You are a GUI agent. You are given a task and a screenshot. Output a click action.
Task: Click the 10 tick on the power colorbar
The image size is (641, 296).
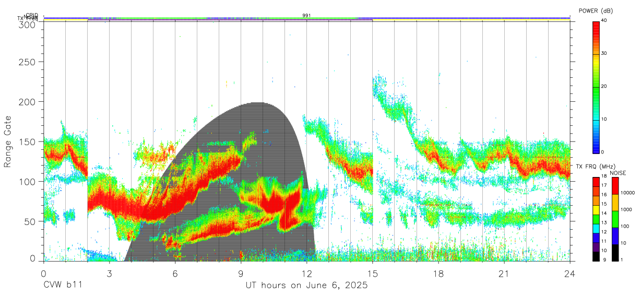[604, 119]
